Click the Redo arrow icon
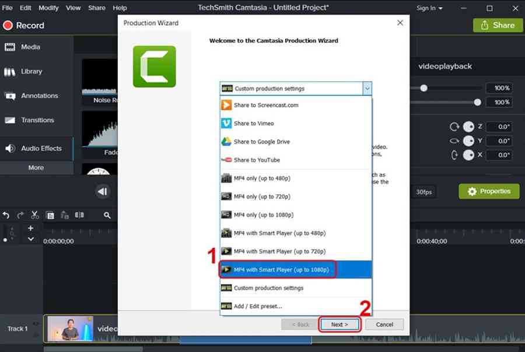 click(x=20, y=215)
